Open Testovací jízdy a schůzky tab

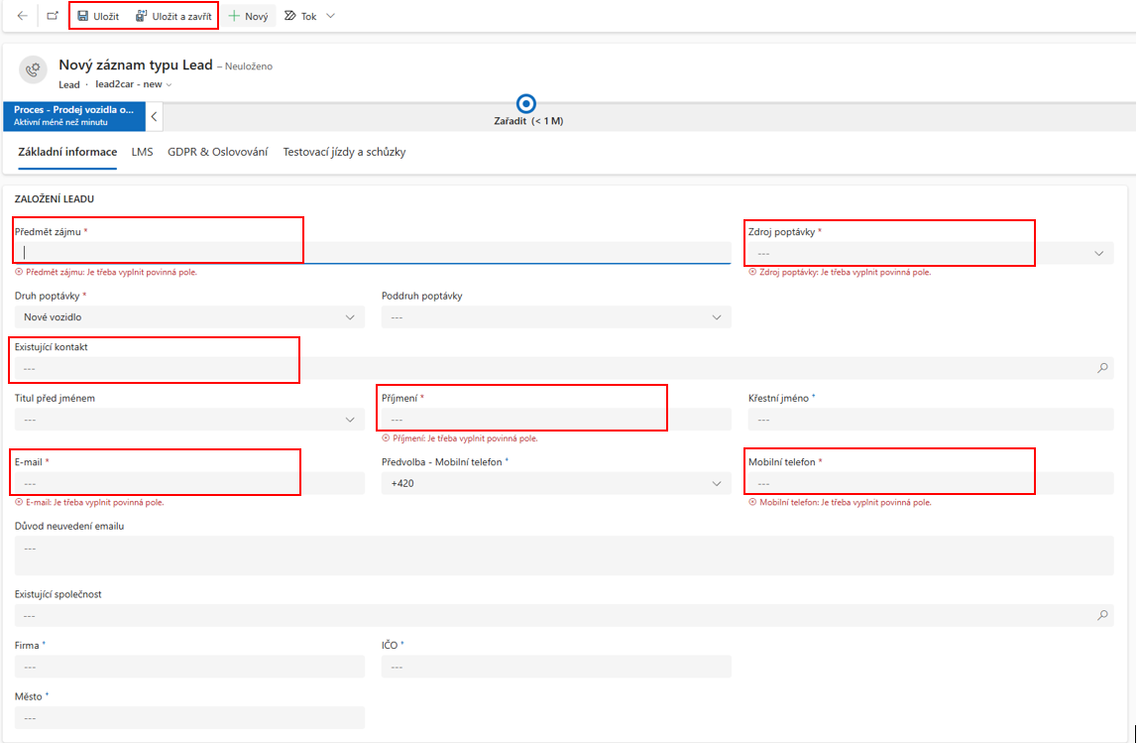point(344,152)
